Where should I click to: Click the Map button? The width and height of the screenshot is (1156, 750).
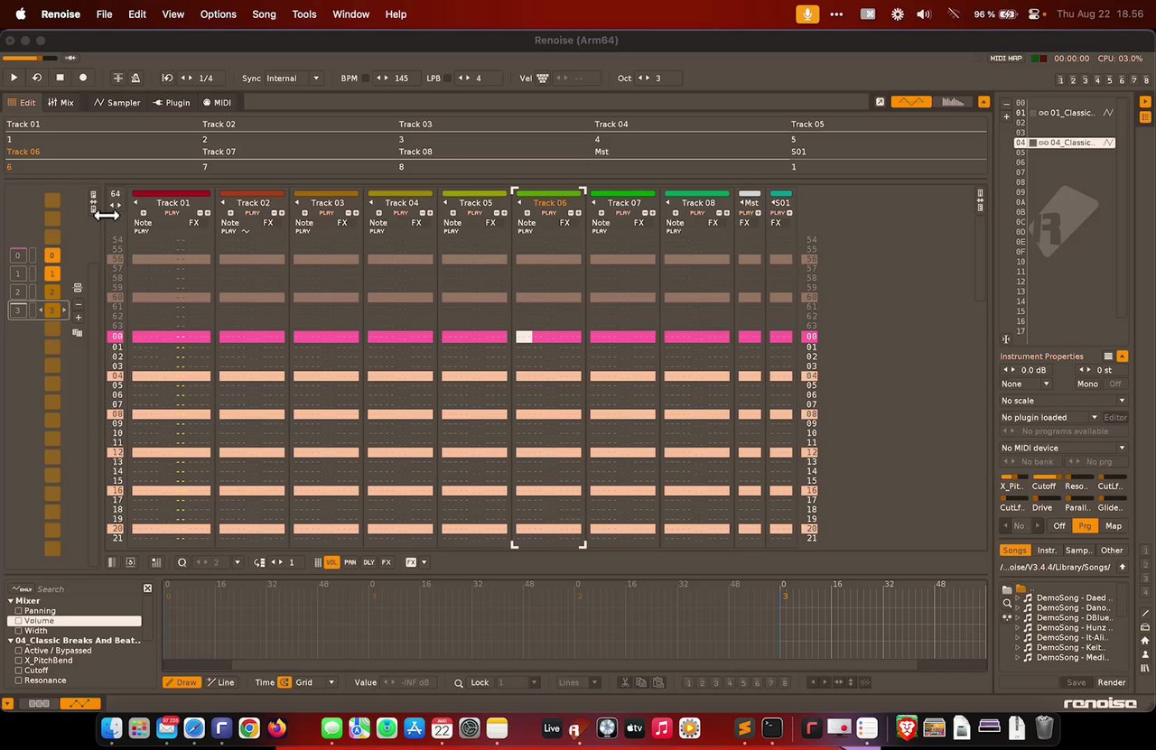click(1114, 526)
